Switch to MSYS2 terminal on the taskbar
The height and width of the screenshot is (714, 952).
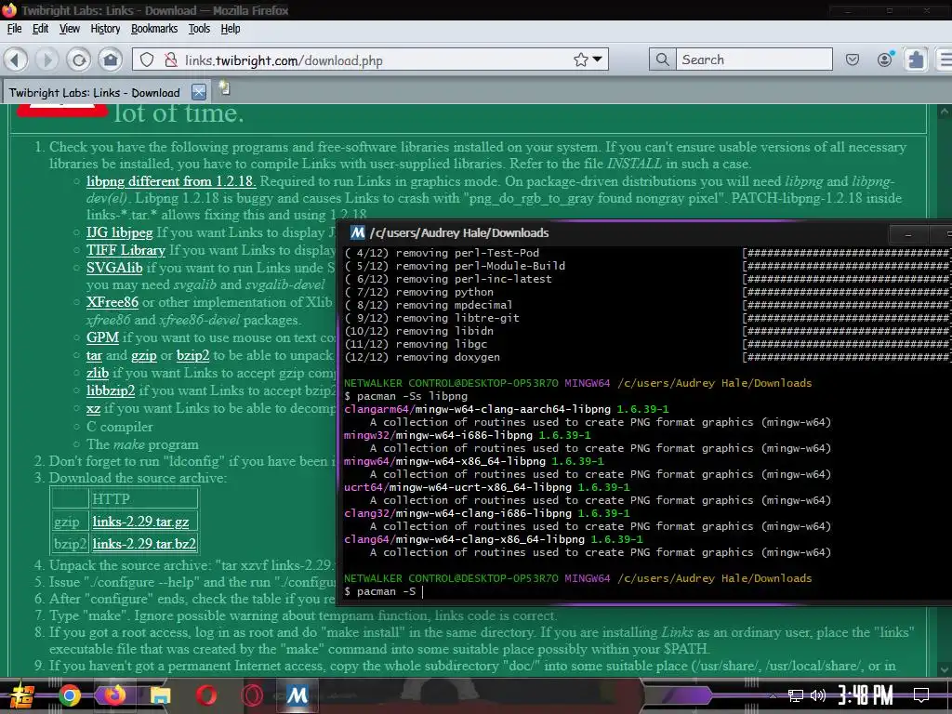297,694
